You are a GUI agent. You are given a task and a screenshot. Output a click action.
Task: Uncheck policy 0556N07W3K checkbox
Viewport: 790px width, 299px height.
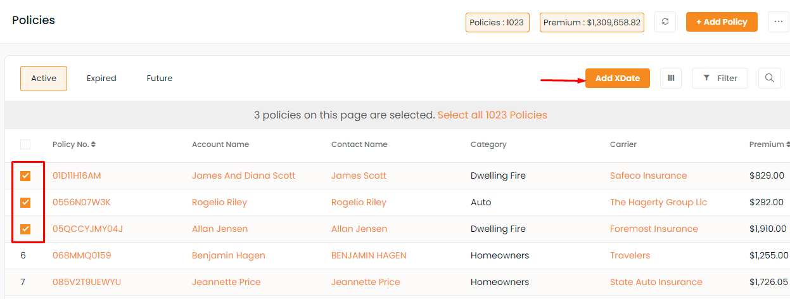[x=25, y=202]
